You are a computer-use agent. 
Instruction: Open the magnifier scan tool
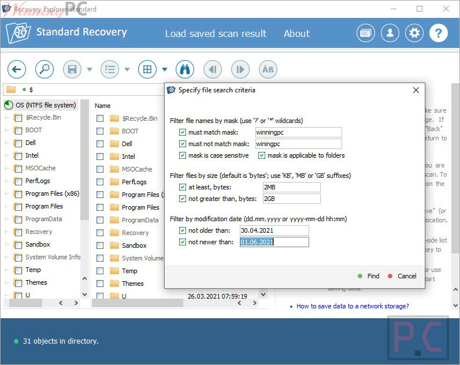point(44,69)
